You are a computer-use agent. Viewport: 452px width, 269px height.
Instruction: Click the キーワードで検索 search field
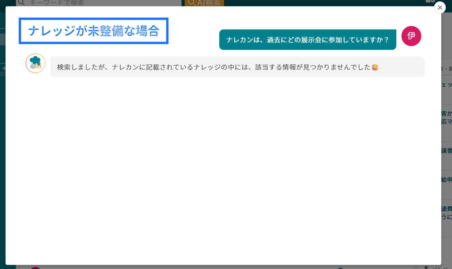(x=99, y=3)
